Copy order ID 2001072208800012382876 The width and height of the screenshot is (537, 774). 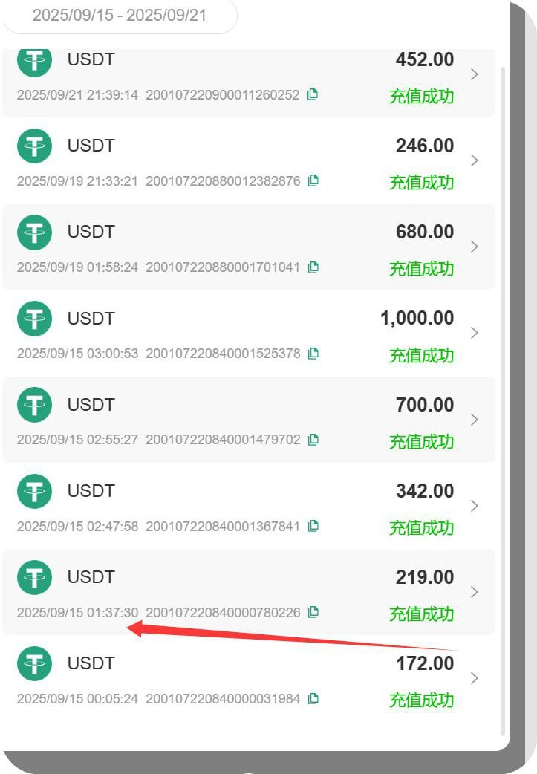tap(313, 181)
